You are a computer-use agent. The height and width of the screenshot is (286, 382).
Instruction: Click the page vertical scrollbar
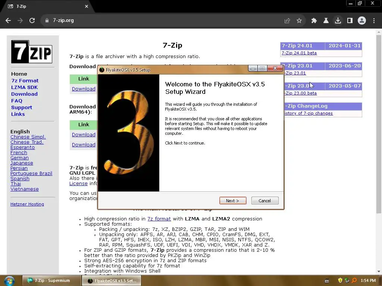click(379, 124)
